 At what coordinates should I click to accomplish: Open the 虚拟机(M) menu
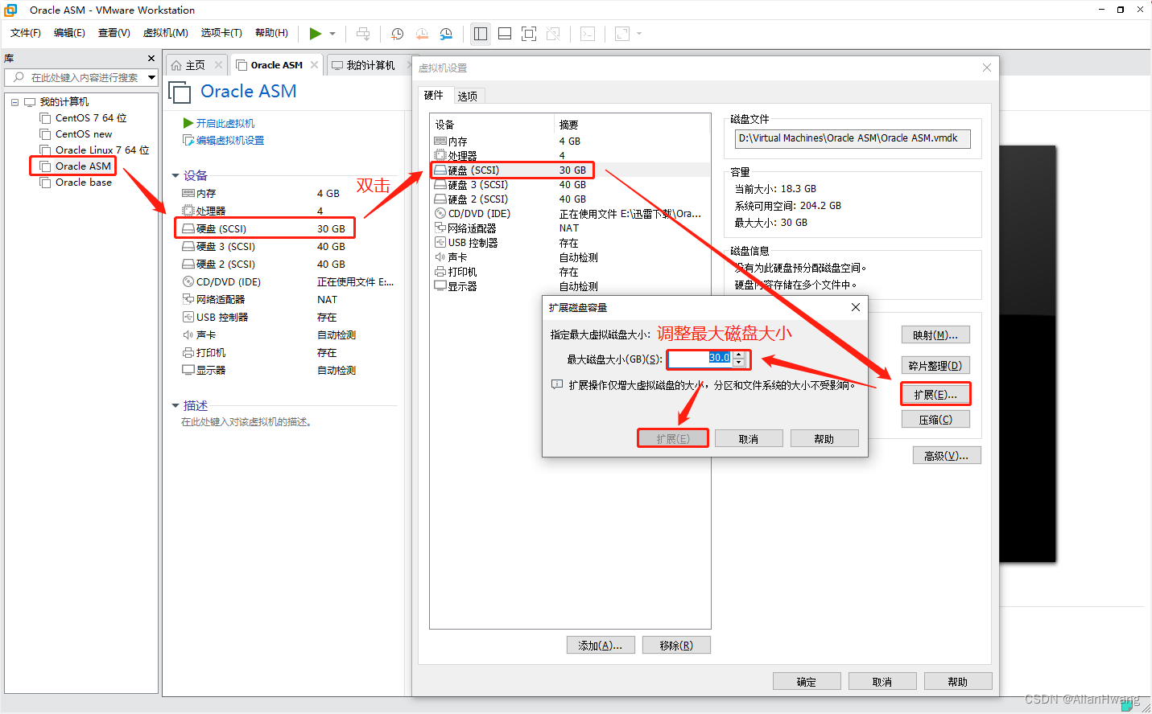coord(165,33)
